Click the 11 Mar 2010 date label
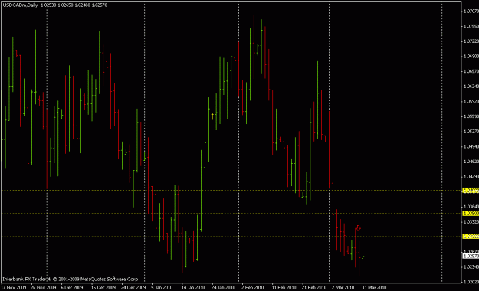 coord(374,288)
